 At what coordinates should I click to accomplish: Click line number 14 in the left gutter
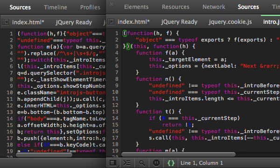(x=10, y=119)
